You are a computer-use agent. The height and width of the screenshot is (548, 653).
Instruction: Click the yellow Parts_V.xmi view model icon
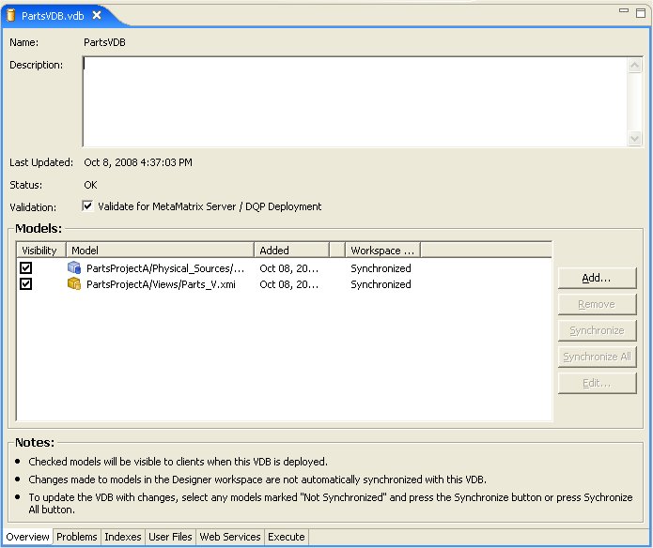click(x=74, y=284)
